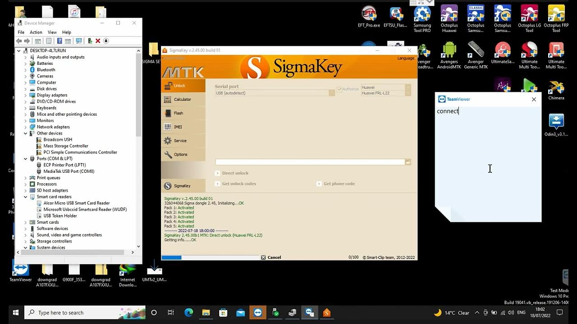Click the Get unlock codes button
The height and width of the screenshot is (324, 577).
(236, 184)
